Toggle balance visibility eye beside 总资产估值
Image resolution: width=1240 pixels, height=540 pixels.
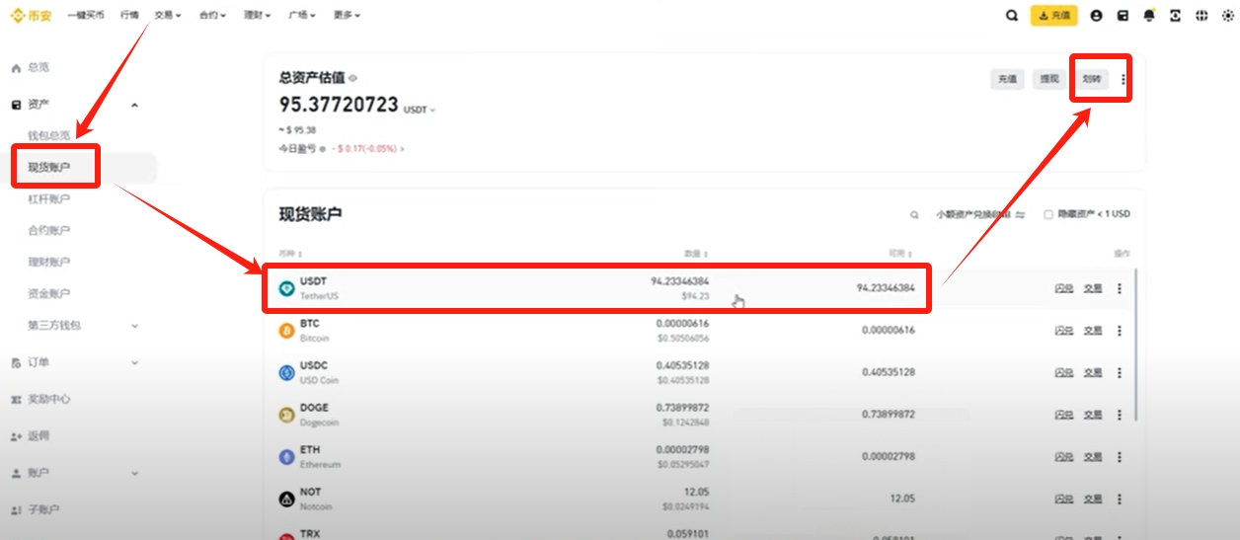point(352,78)
